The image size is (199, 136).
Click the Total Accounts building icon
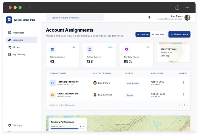(x=52, y=49)
